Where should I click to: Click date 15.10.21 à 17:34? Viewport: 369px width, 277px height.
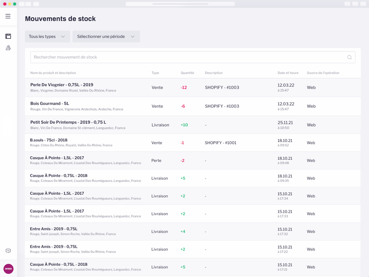(285, 196)
